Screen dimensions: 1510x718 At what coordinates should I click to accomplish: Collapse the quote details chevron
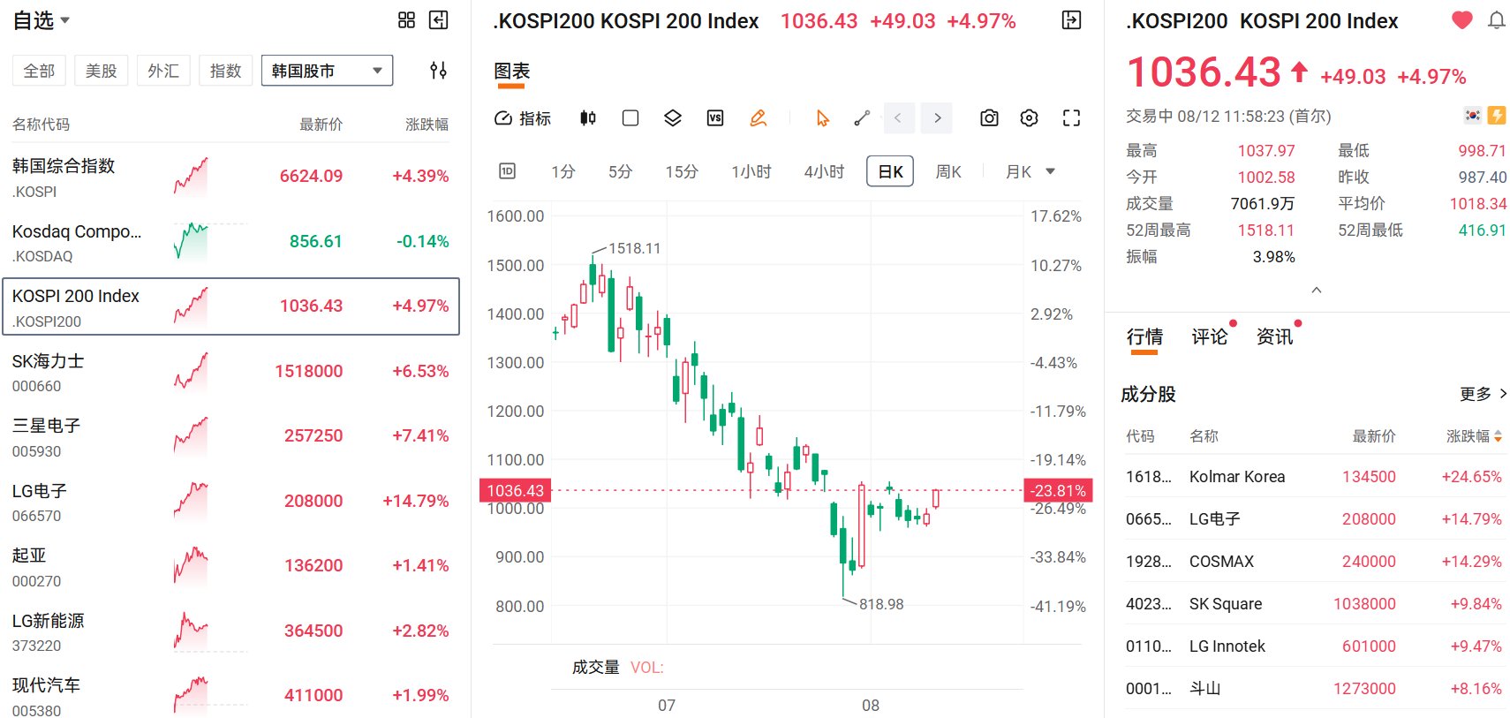(1317, 290)
